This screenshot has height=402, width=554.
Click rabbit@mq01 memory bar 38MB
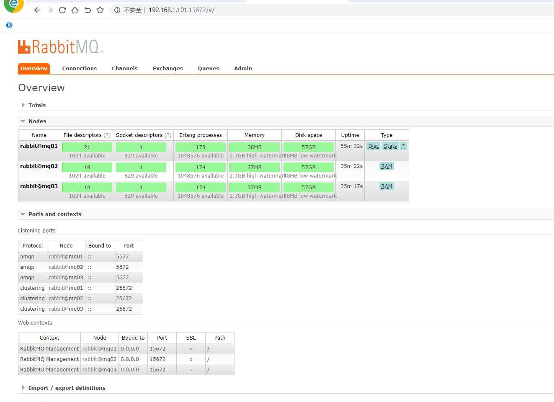point(255,147)
